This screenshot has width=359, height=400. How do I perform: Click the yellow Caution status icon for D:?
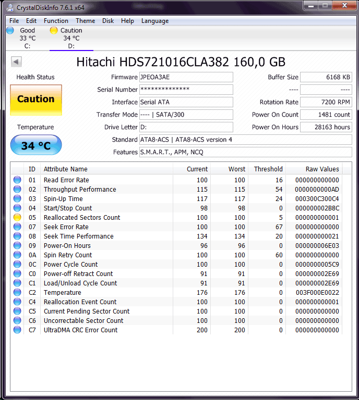click(x=54, y=30)
